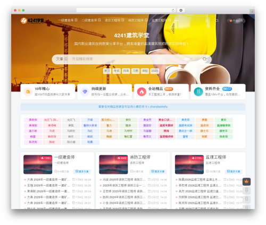This screenshot has height=225, width=266.
Task: Click the red flame 全站精品 icon
Action: coord(142,91)
